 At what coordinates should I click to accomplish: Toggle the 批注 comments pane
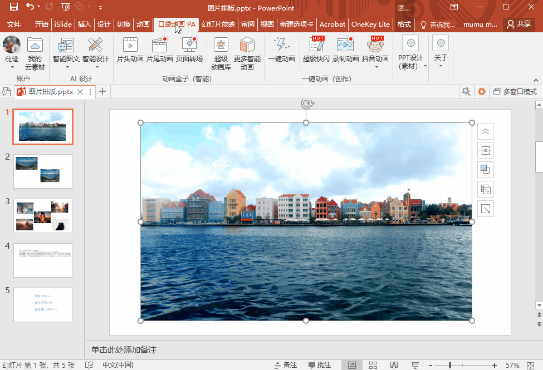point(320,365)
